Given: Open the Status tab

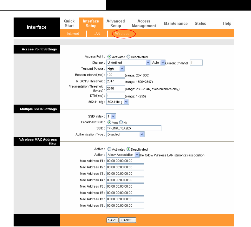Looking at the screenshot, I should click(x=200, y=23).
